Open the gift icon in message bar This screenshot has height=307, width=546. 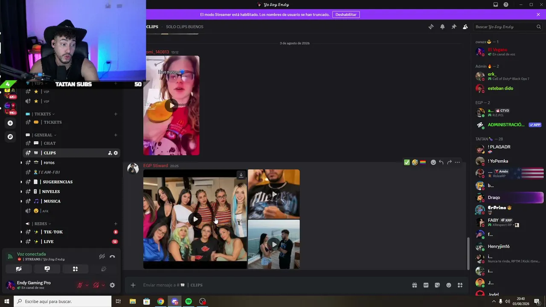tap(414, 285)
